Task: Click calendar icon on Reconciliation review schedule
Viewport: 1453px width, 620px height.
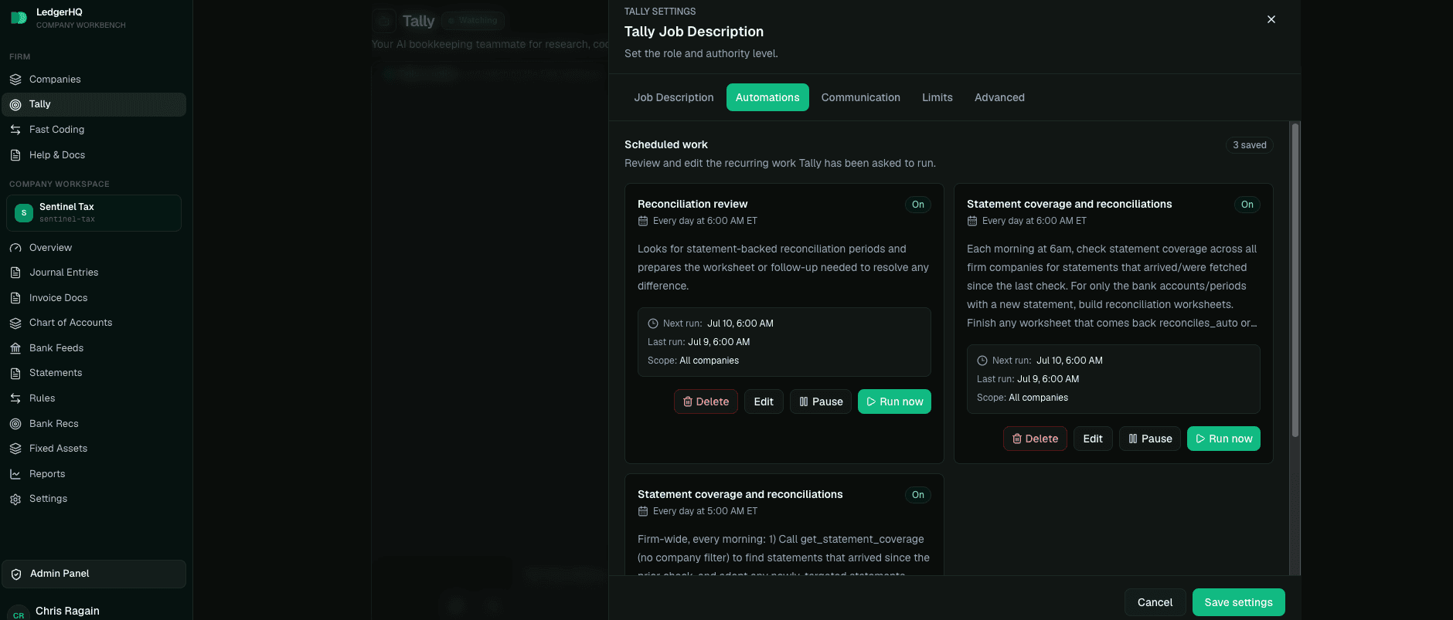Action: tap(643, 221)
